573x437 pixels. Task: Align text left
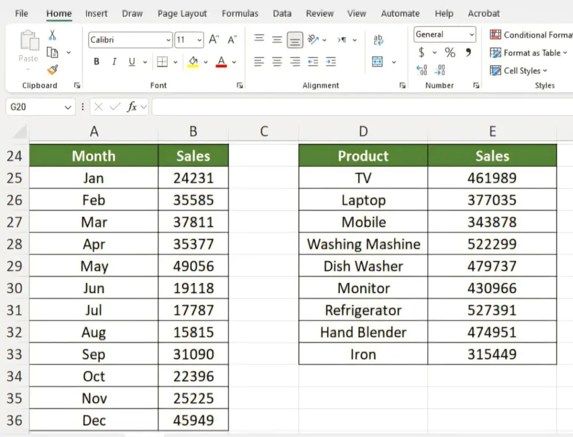pyautogui.click(x=259, y=62)
